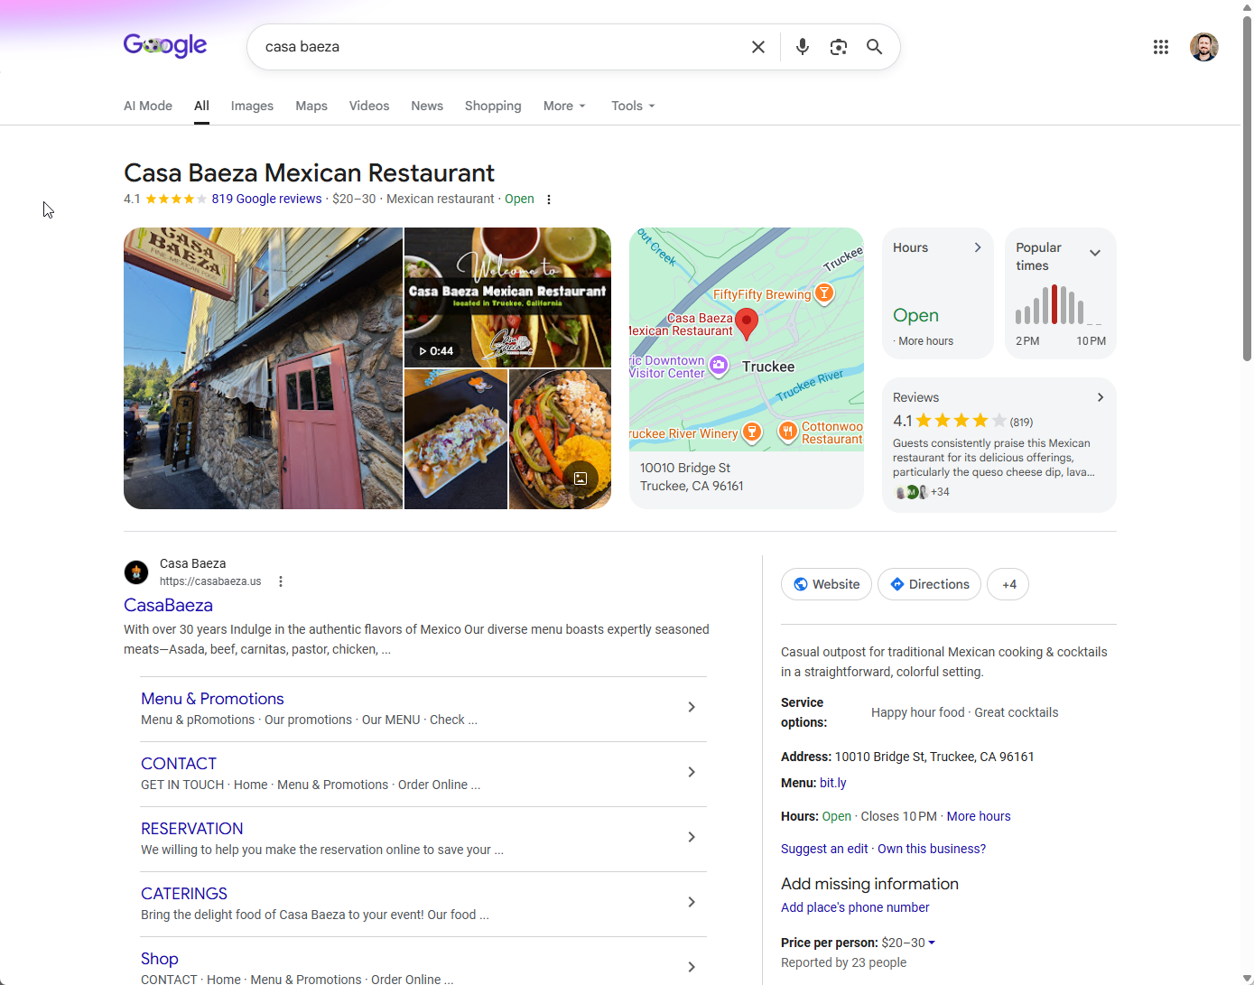
Task: Start voice search with the microphone icon
Action: 803,47
